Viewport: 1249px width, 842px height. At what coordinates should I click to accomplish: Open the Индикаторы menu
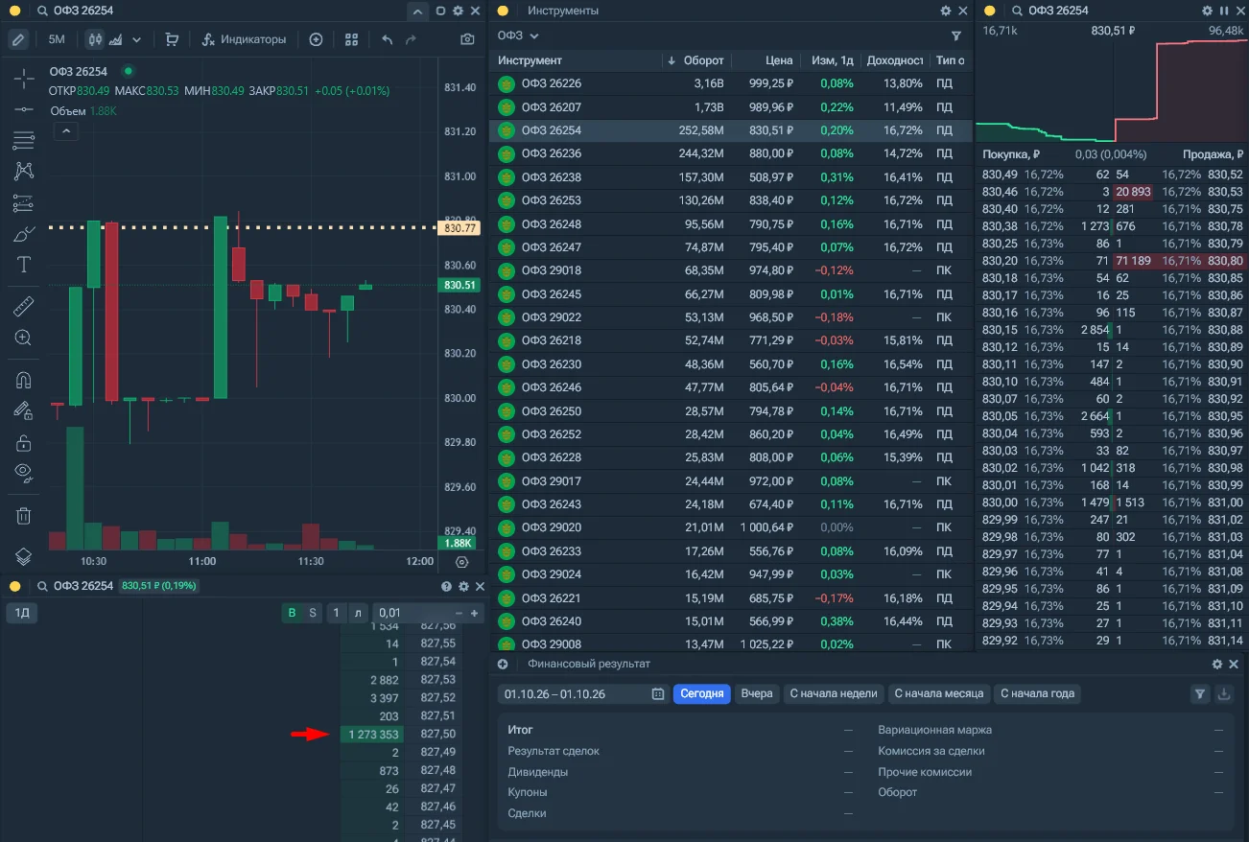click(245, 39)
